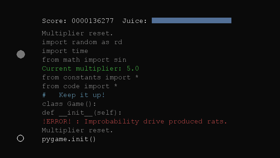Image resolution: width=280 pixels, height=158 pixels.
Task: Click 'Multiplier reset.' just above pygame.init()
Action: 77,130
